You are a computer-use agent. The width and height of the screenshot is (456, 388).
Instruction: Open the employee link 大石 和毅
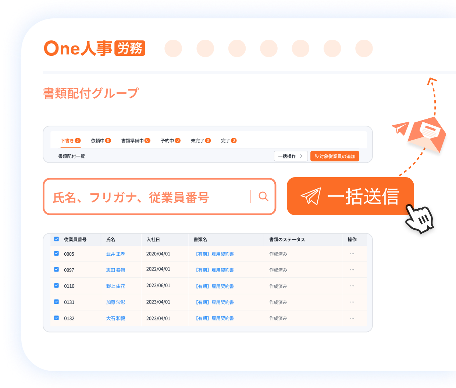(115, 319)
